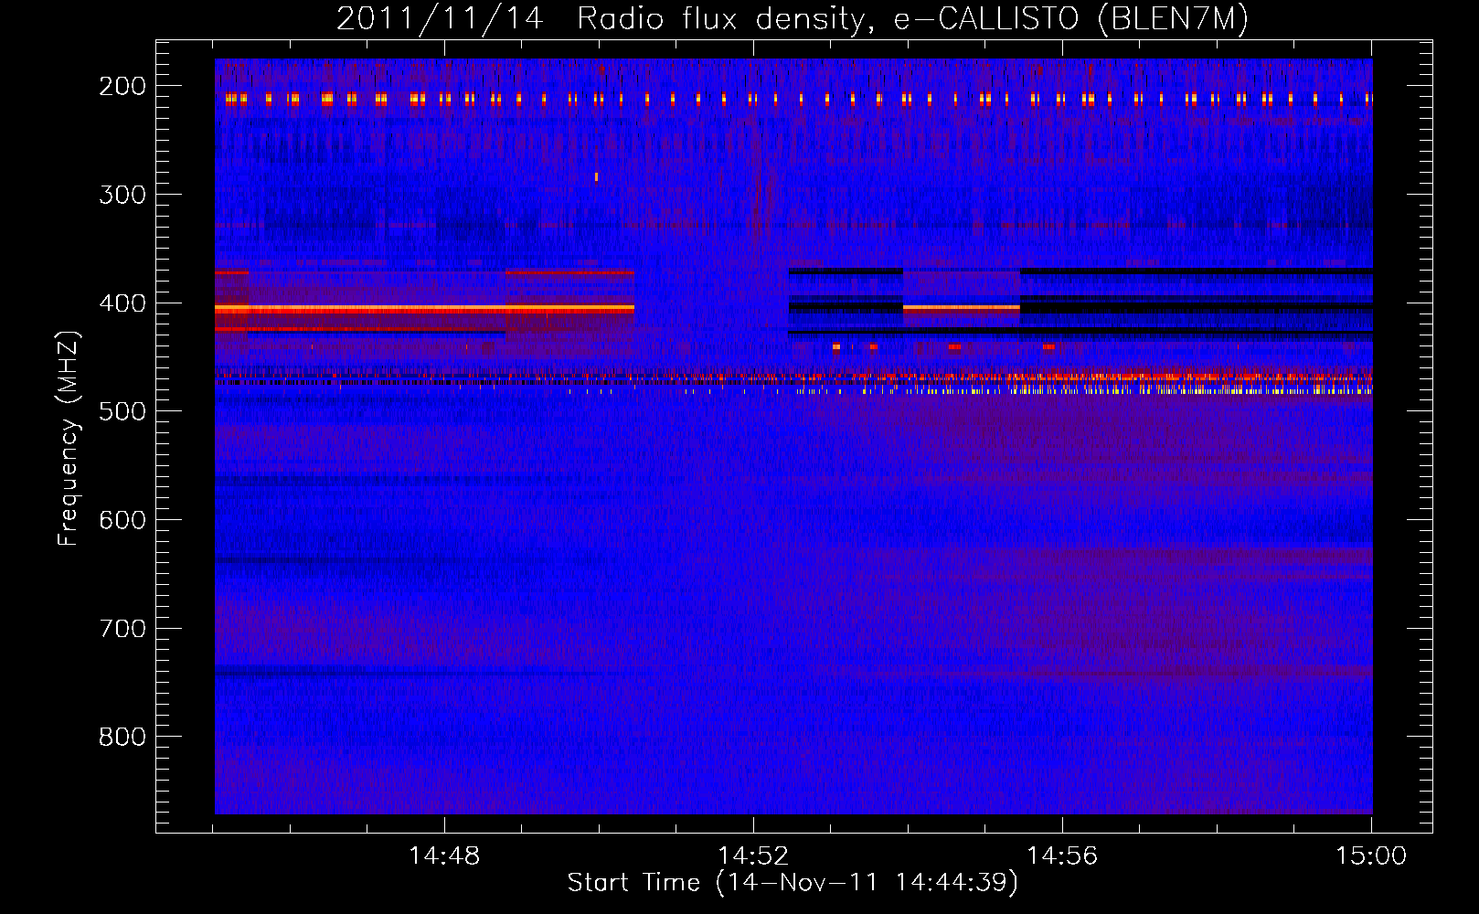The image size is (1479, 914).
Task: Click the 'Start Time (14-Nov-11 14:44:39)' axis label
Action: (x=793, y=883)
